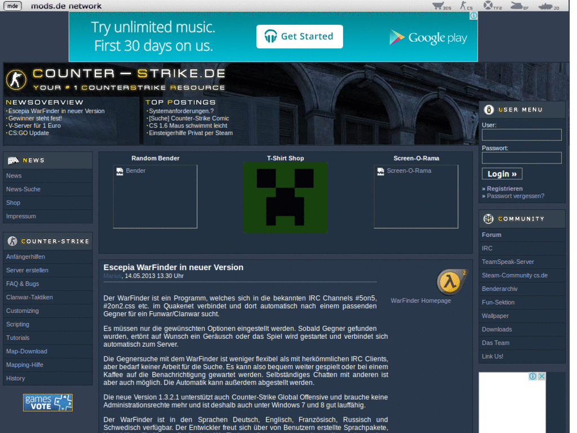
Task: Open FAQ & Bugs menu item
Action: click(48, 284)
